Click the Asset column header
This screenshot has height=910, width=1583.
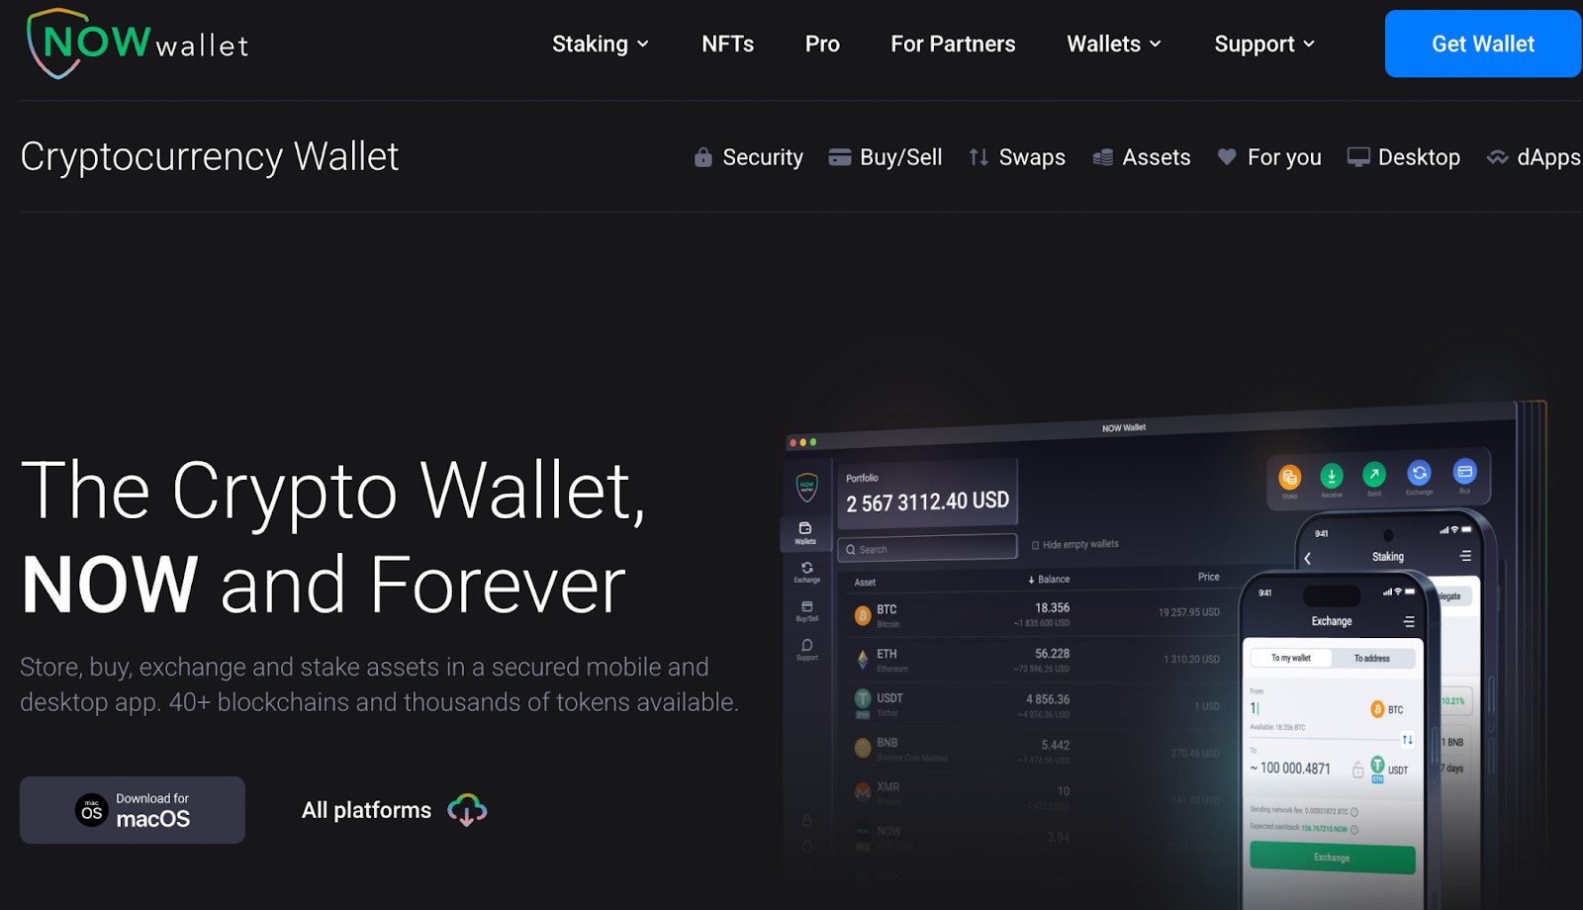[865, 583]
